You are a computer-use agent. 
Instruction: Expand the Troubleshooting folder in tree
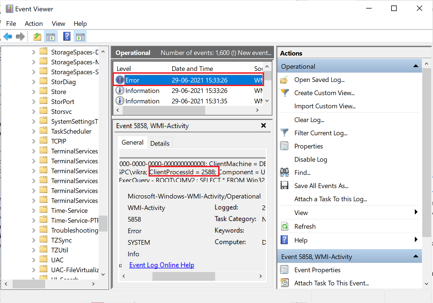click(34, 230)
